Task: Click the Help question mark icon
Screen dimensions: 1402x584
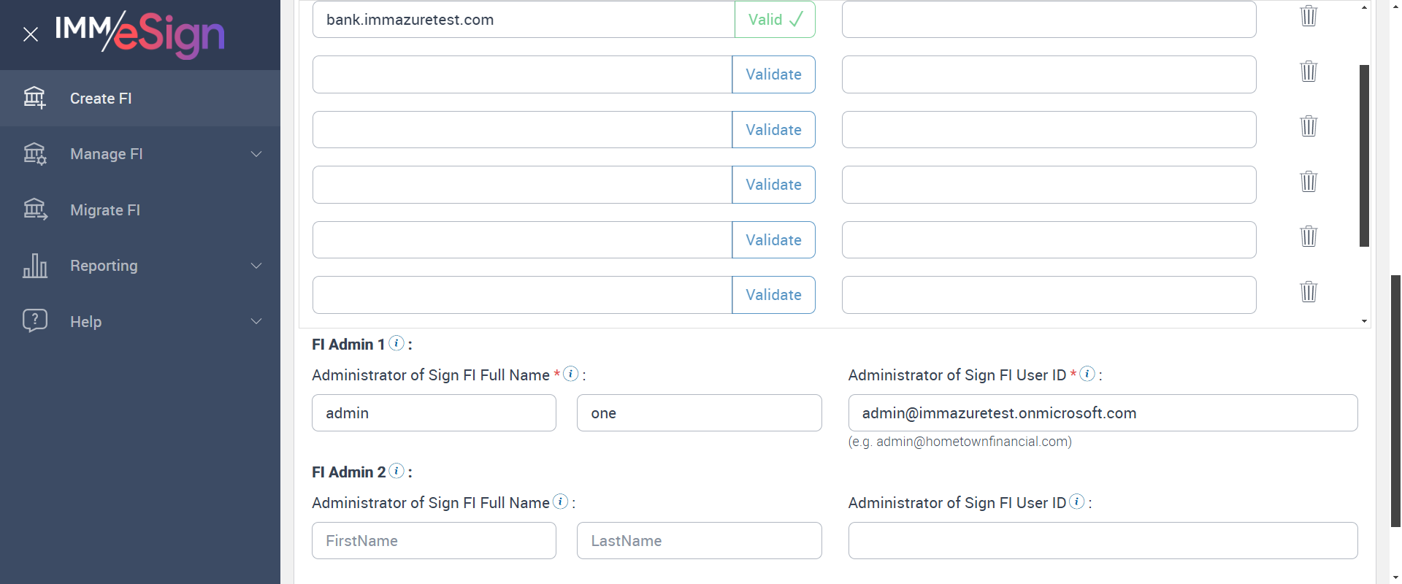Action: tap(34, 321)
